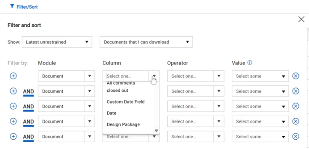
Task: Toggle the AND operator on third row
Action: click(x=28, y=107)
